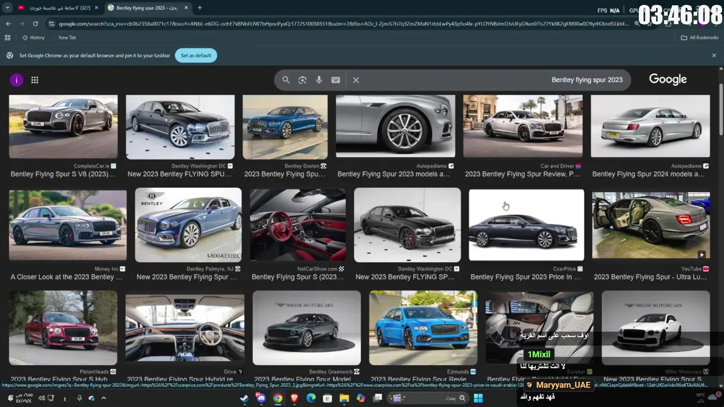Open the Autopediame Flying Spur 2024 models image
The width and height of the screenshot is (724, 407).
click(x=650, y=125)
